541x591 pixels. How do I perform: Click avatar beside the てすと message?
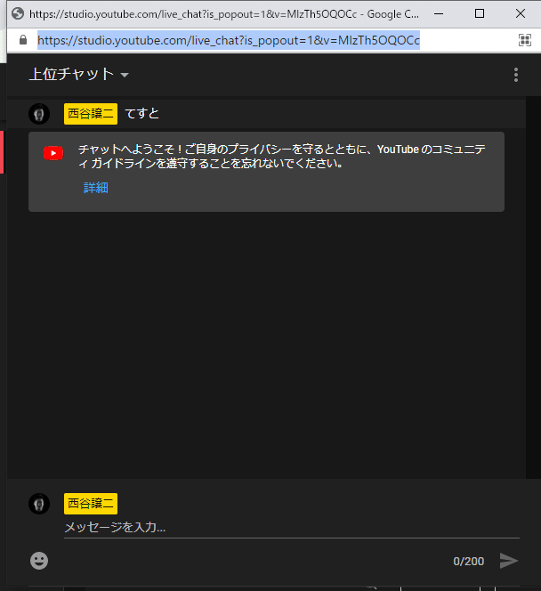tap(39, 114)
